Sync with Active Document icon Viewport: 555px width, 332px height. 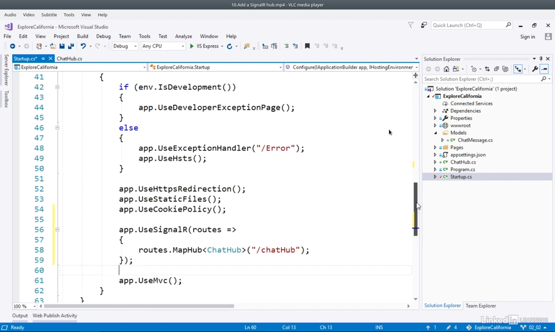(x=487, y=69)
